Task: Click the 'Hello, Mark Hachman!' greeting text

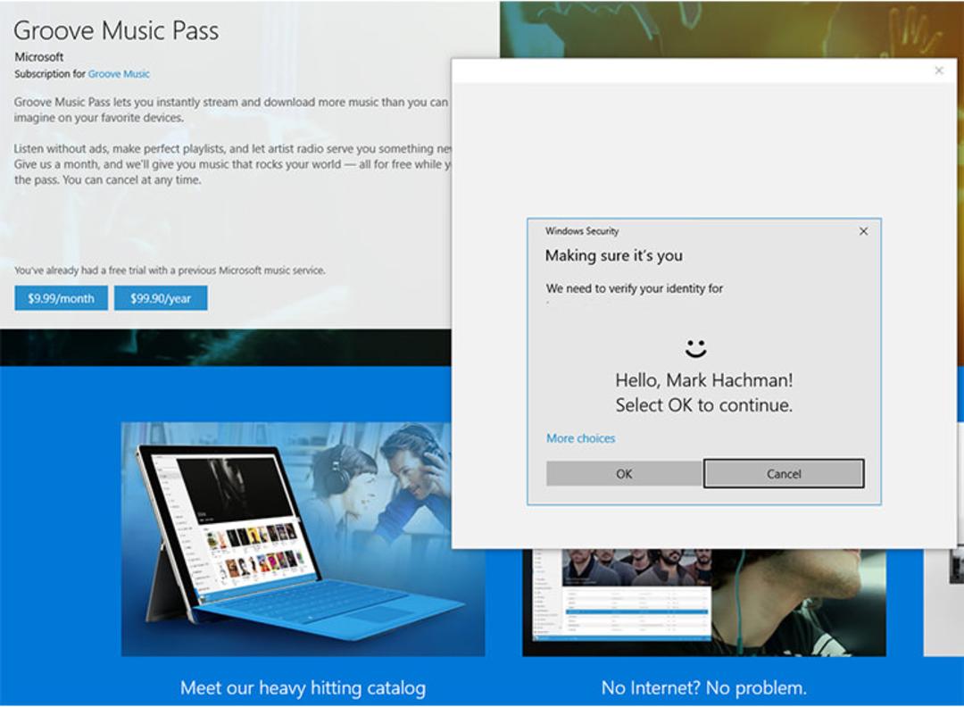Action: [x=704, y=380]
